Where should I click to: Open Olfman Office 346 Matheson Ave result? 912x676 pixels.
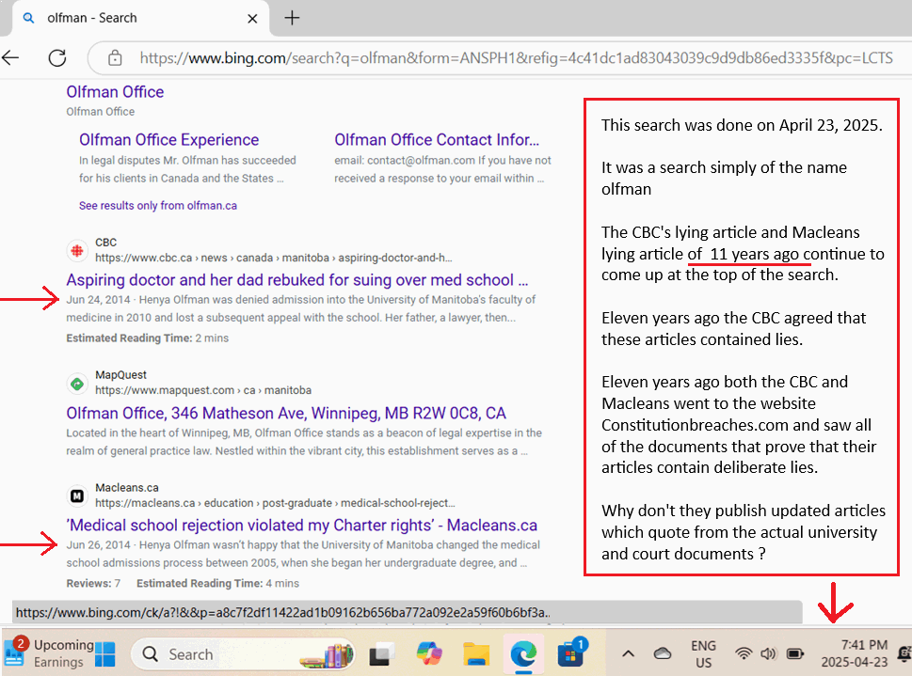tap(286, 414)
